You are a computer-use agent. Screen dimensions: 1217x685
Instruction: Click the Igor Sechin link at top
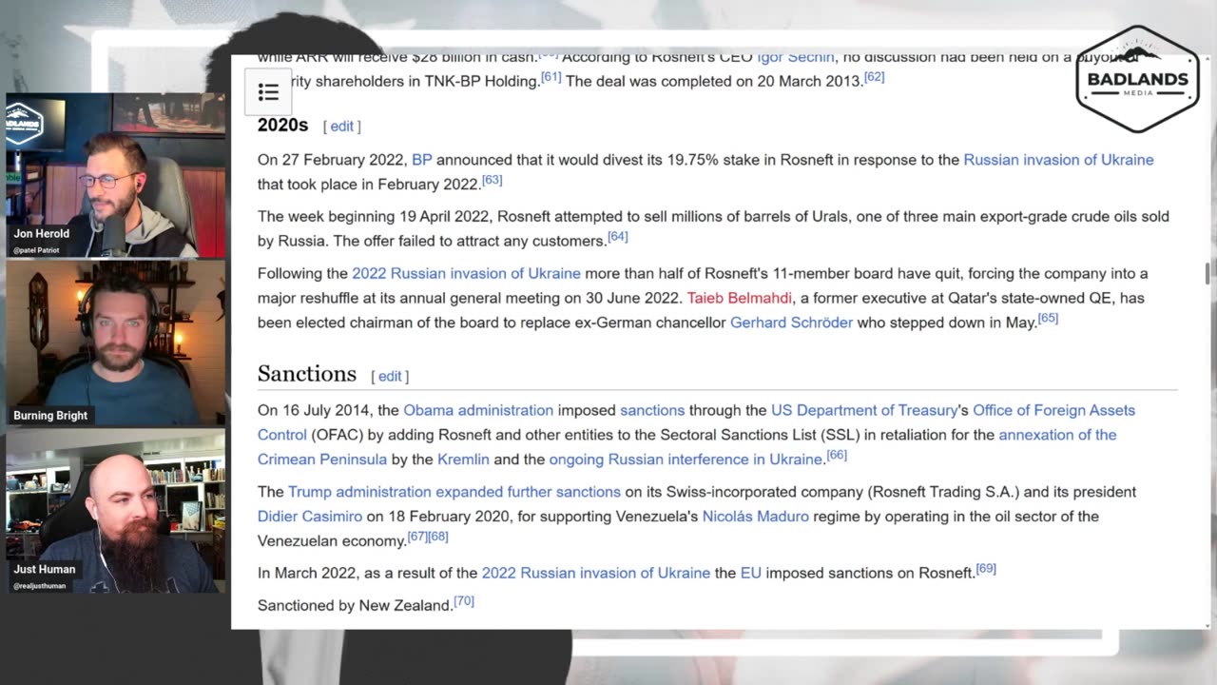(797, 59)
